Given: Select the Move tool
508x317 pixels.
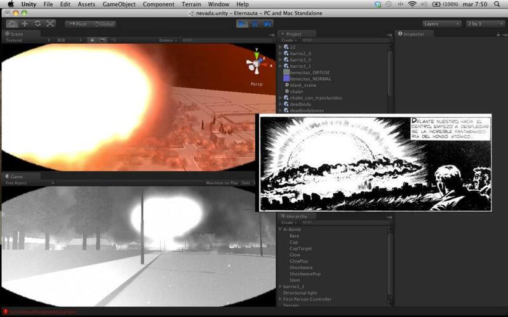Looking at the screenshot, I should pyautogui.click(x=24, y=23).
